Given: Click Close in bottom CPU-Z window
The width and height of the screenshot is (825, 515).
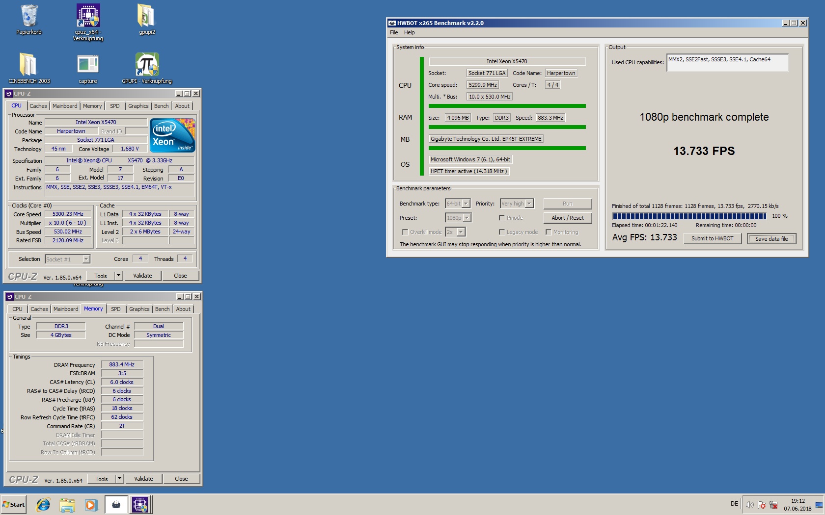Looking at the screenshot, I should point(181,479).
